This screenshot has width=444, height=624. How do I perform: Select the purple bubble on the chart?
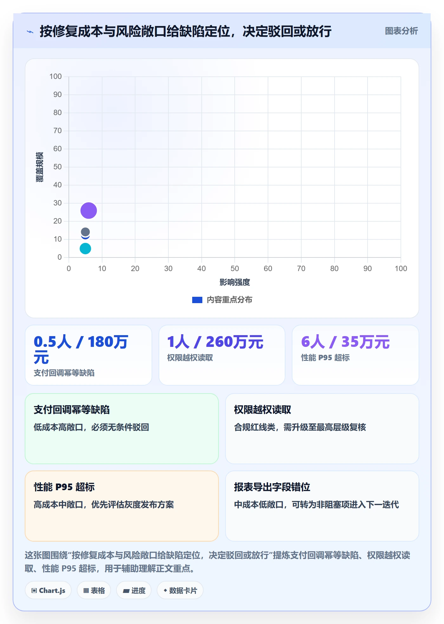point(88,211)
